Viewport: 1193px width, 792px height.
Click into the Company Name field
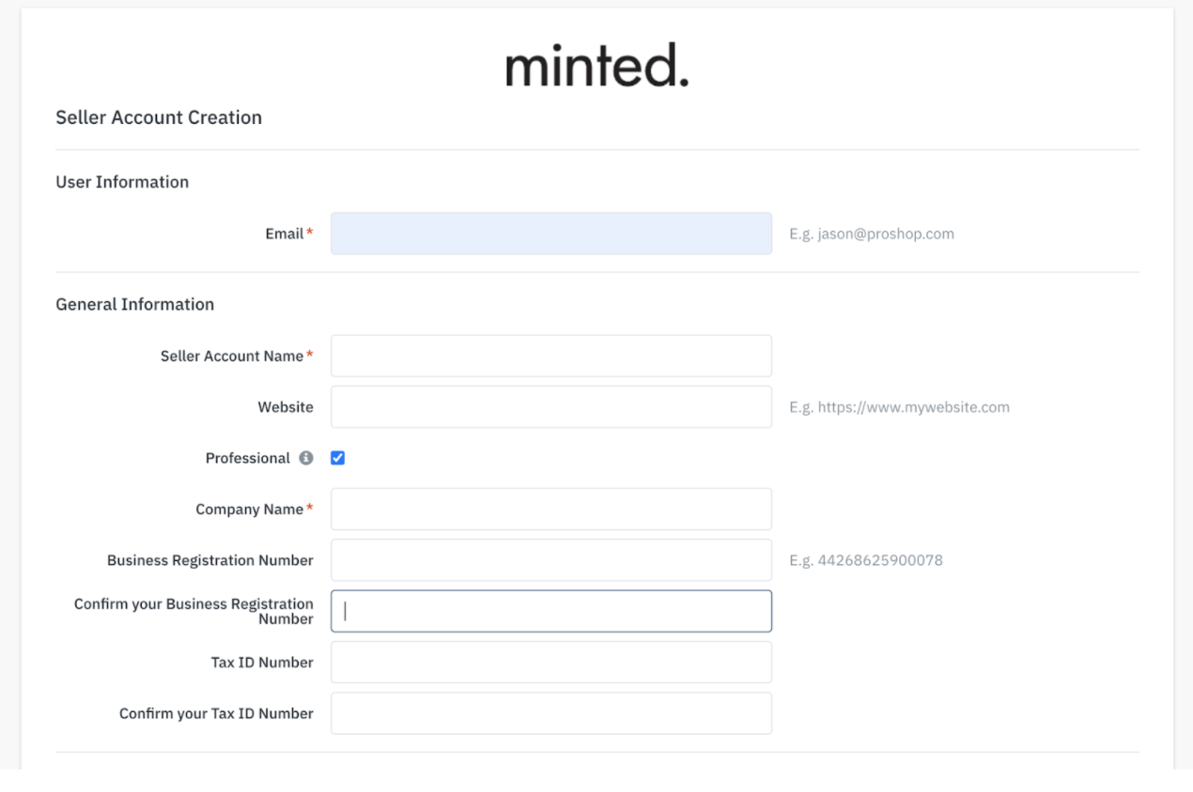point(551,510)
